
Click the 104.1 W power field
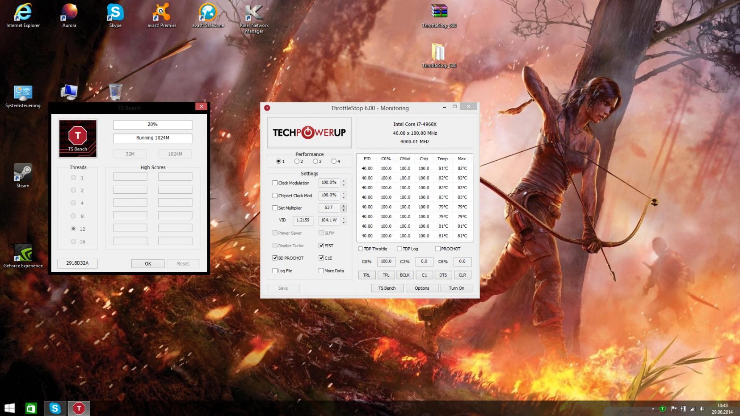point(329,220)
